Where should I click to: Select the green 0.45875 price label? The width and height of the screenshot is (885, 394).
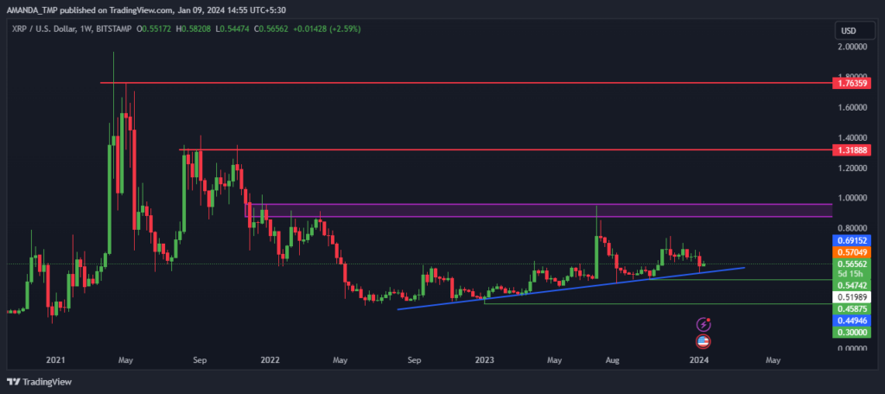851,310
